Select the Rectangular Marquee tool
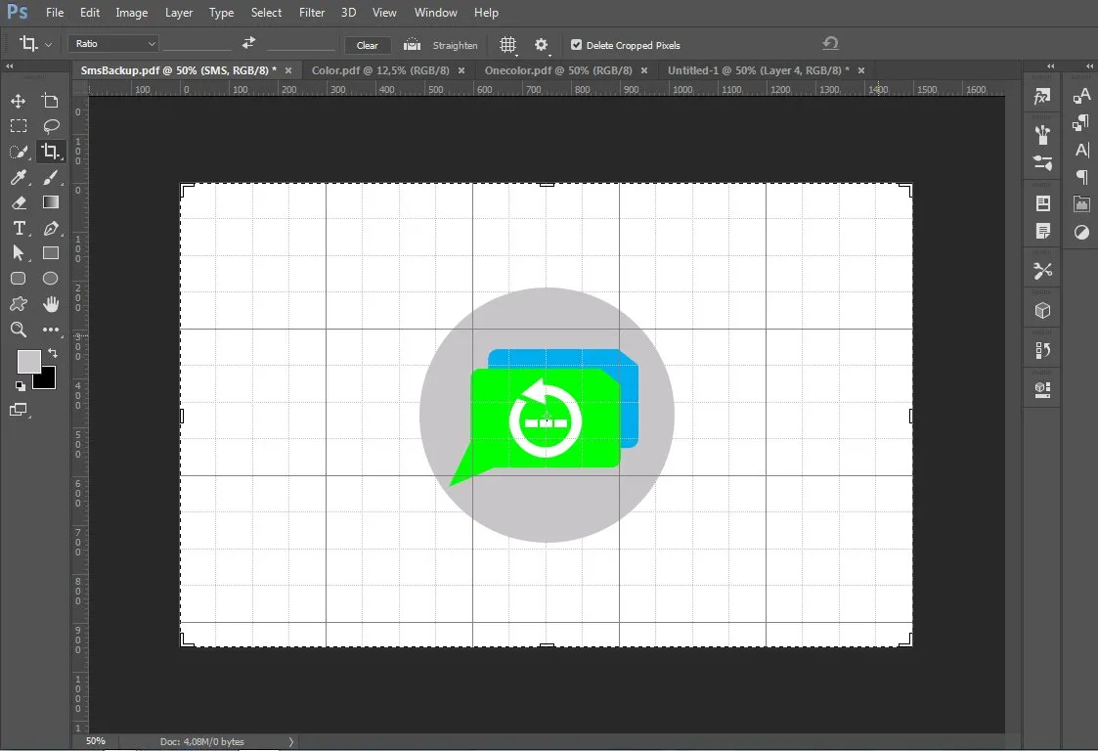The image size is (1098, 751). pyautogui.click(x=19, y=126)
